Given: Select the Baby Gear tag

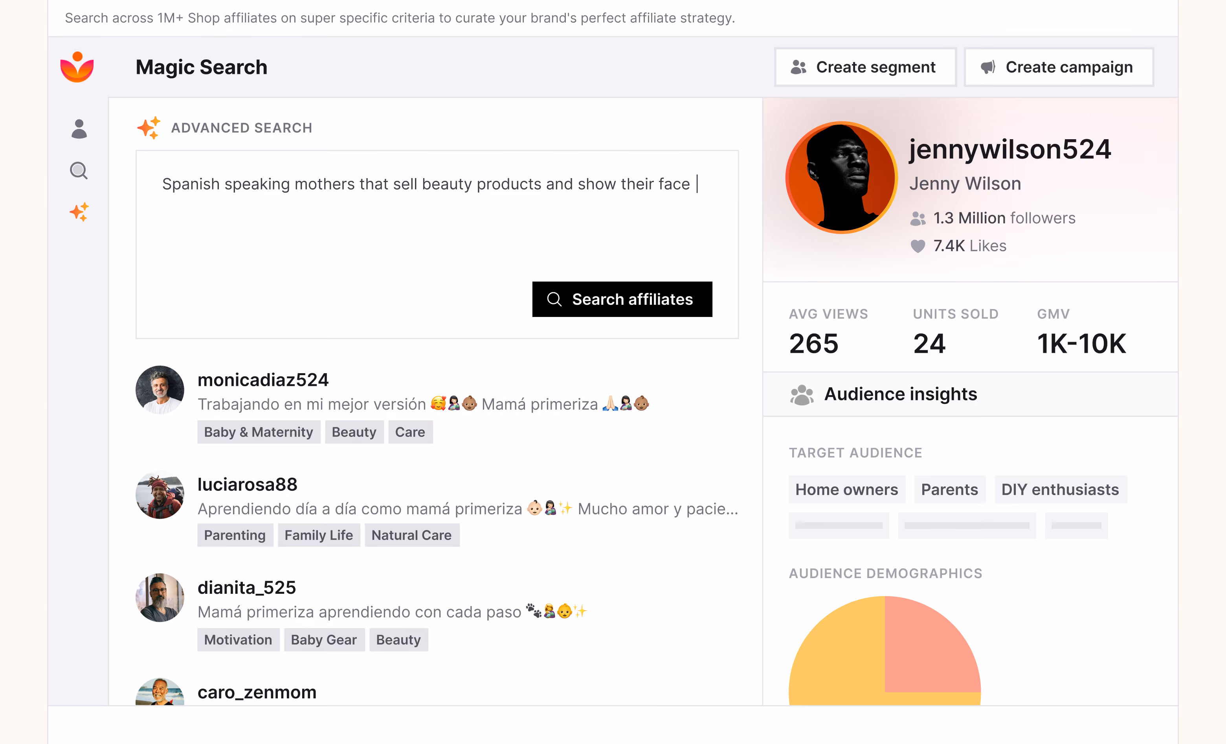Looking at the screenshot, I should (x=325, y=640).
